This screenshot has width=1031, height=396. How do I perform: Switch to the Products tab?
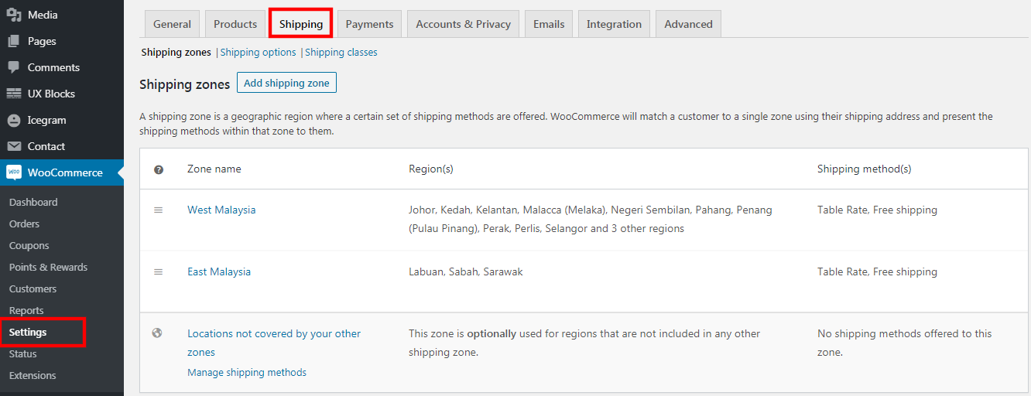point(235,24)
